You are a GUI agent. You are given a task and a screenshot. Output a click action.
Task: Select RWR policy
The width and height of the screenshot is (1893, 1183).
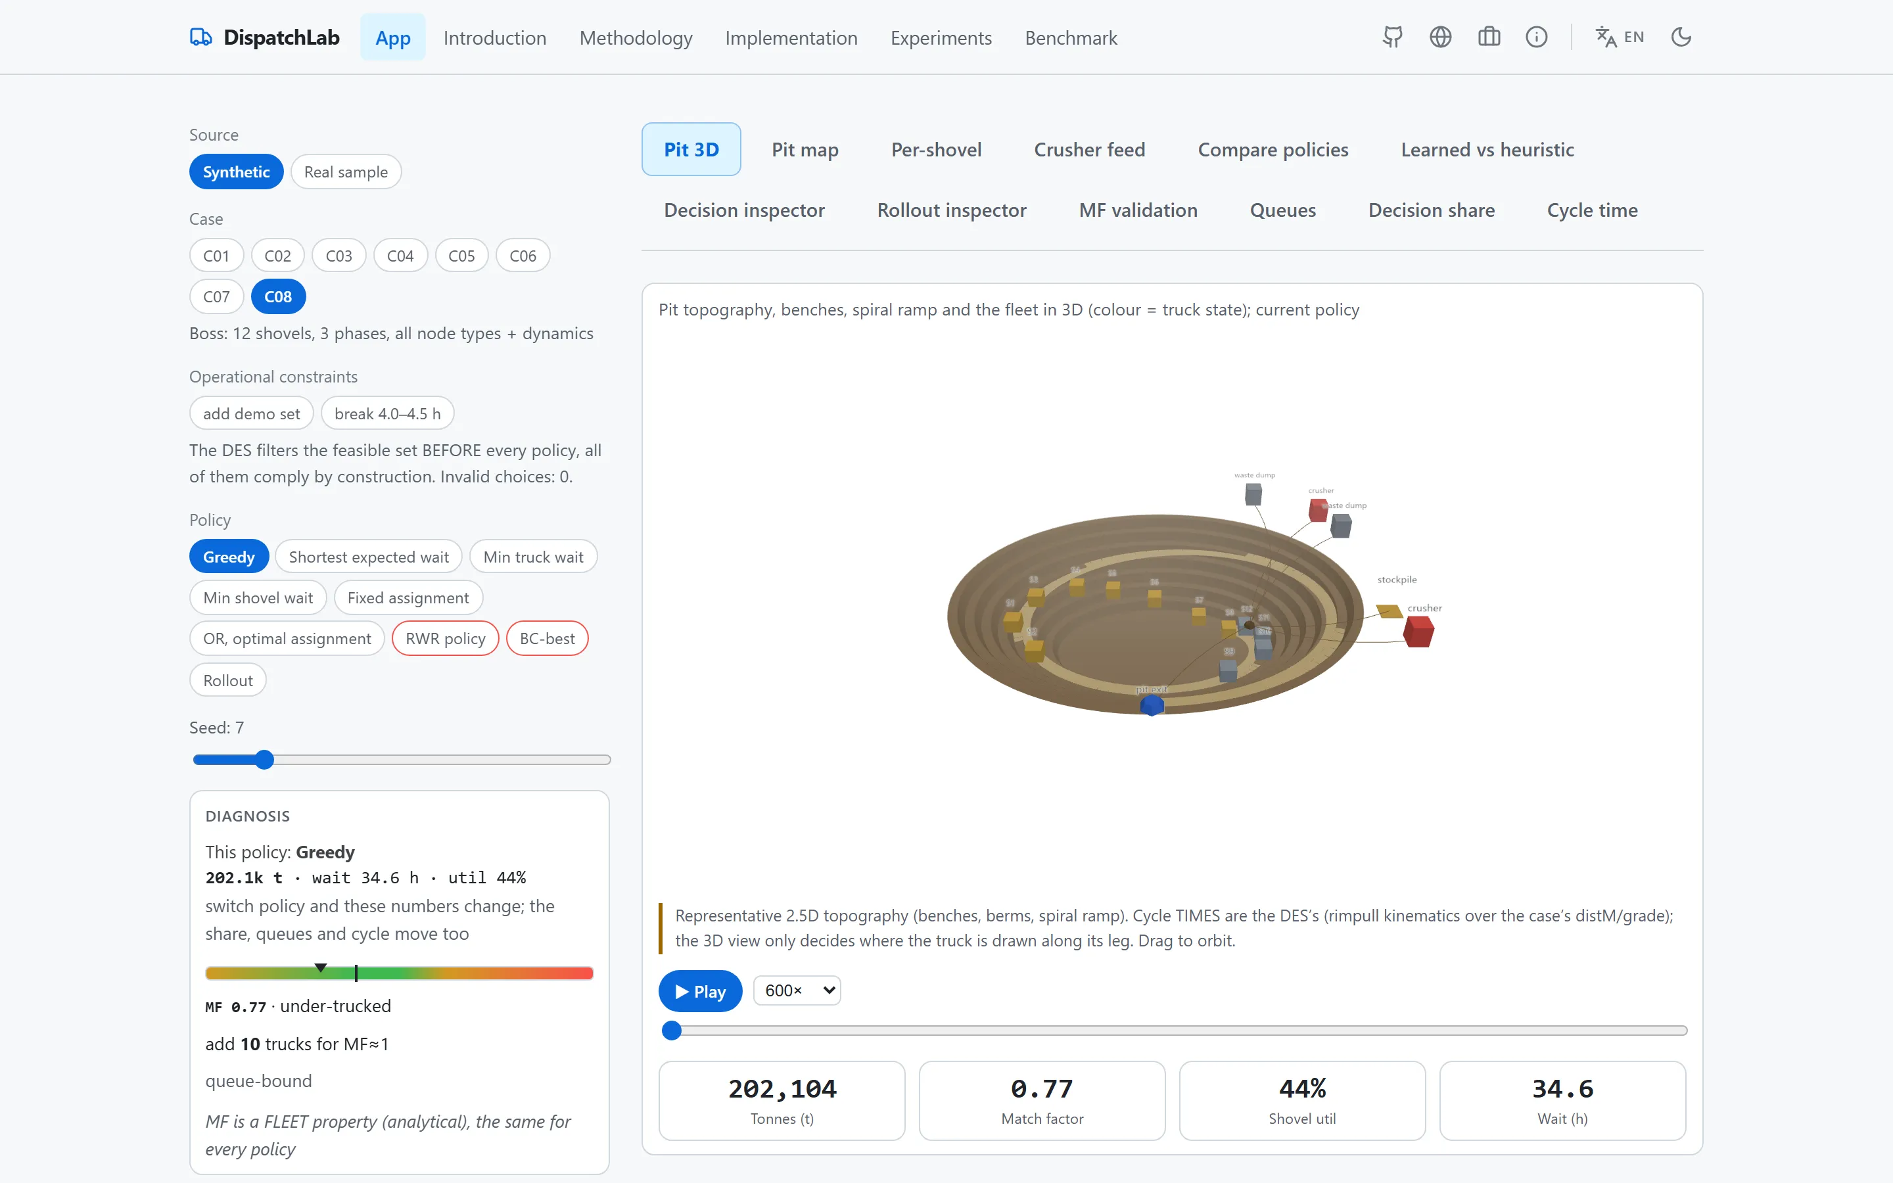pos(445,638)
